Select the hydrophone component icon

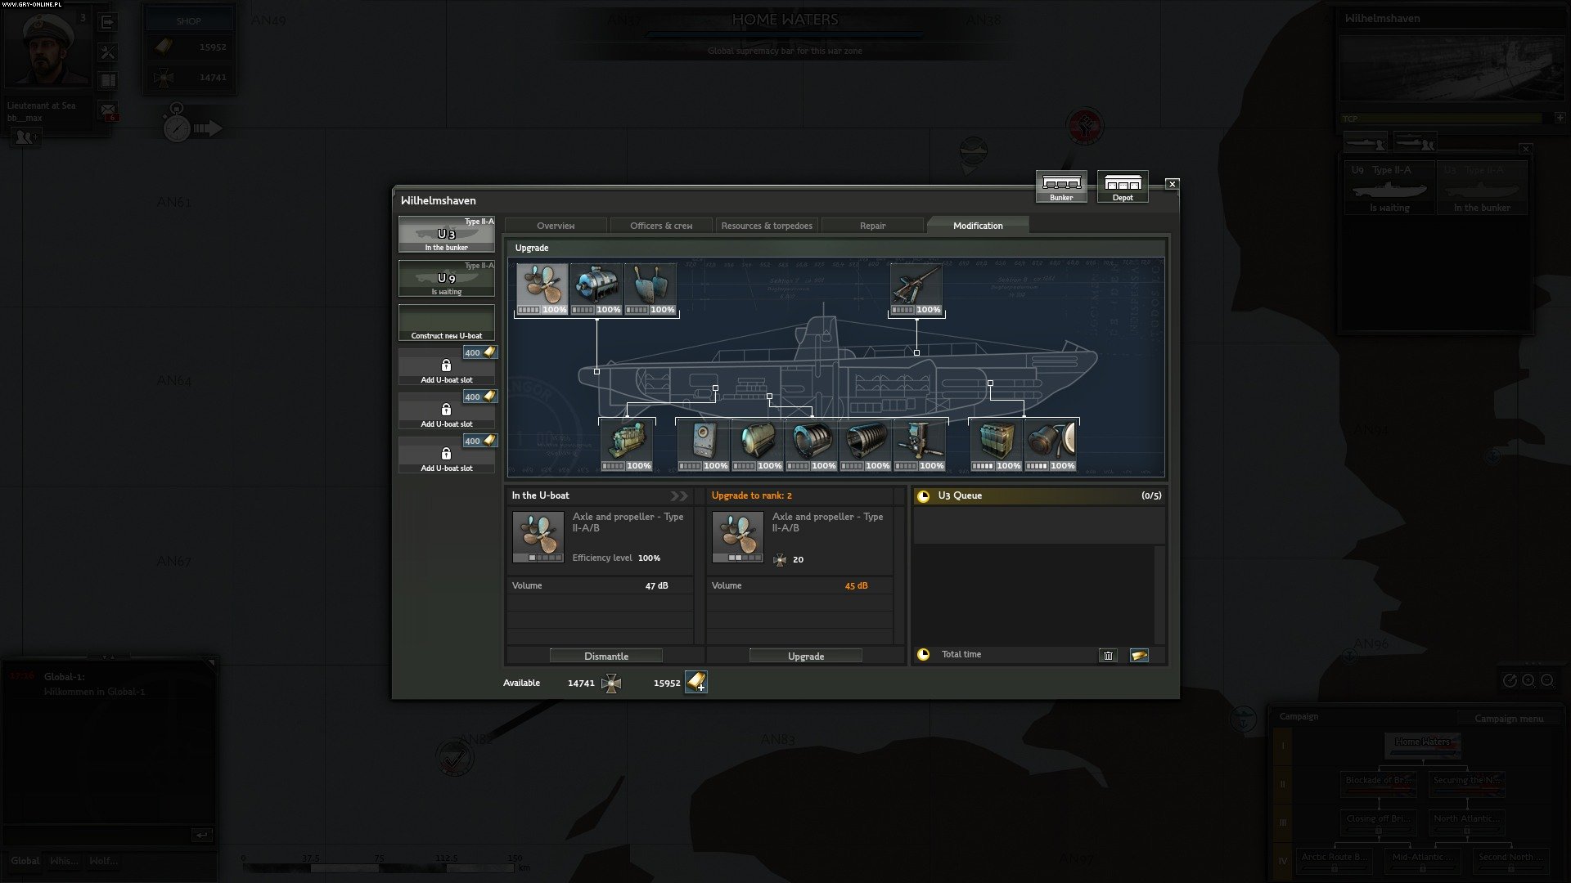pyautogui.click(x=1051, y=445)
